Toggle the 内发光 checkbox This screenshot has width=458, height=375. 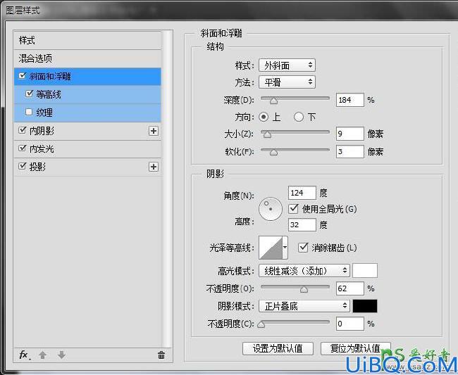tap(23, 148)
